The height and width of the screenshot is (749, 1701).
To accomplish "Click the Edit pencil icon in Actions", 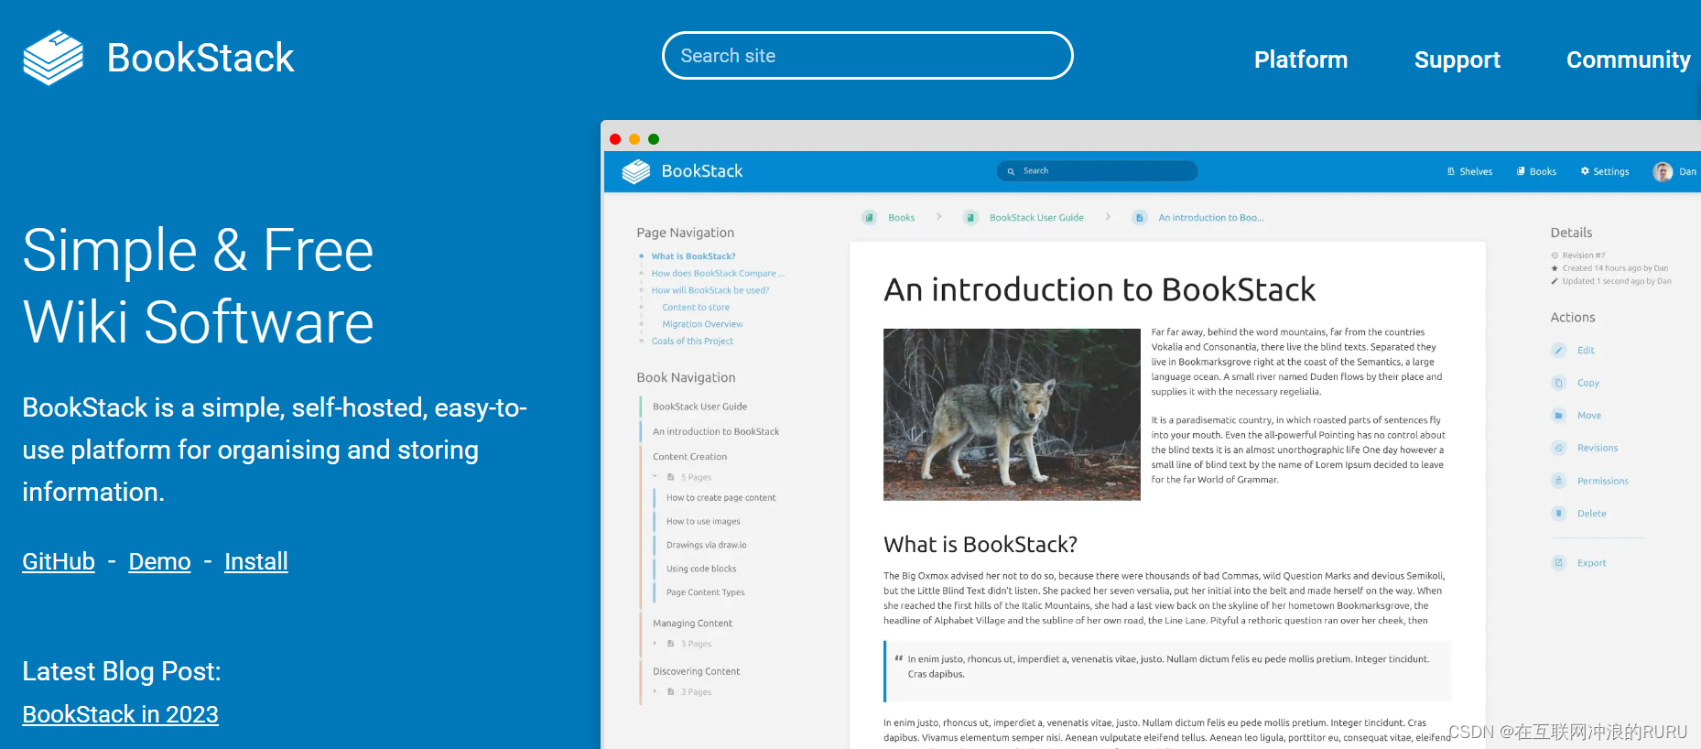I will pyautogui.click(x=1558, y=350).
